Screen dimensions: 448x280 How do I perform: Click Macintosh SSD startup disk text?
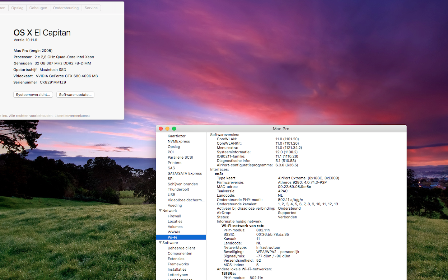point(53,70)
